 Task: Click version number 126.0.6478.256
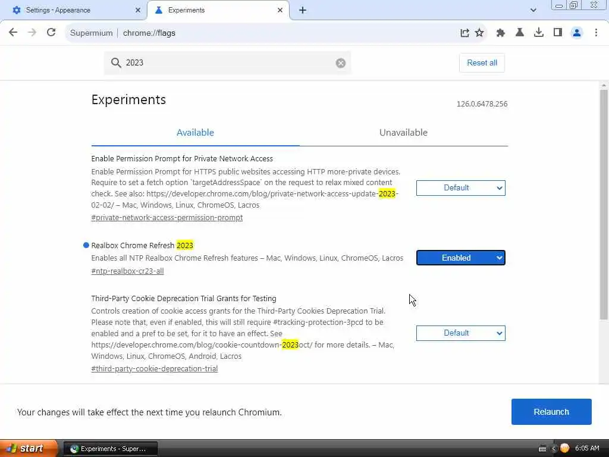482,104
